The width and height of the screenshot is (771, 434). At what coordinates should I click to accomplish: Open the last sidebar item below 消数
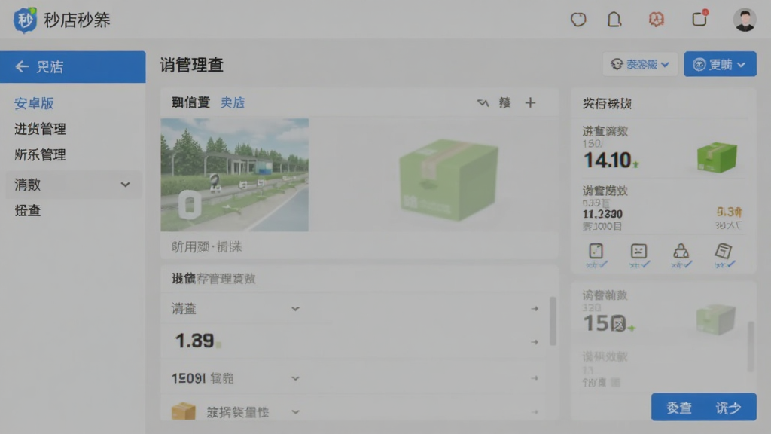pos(28,211)
